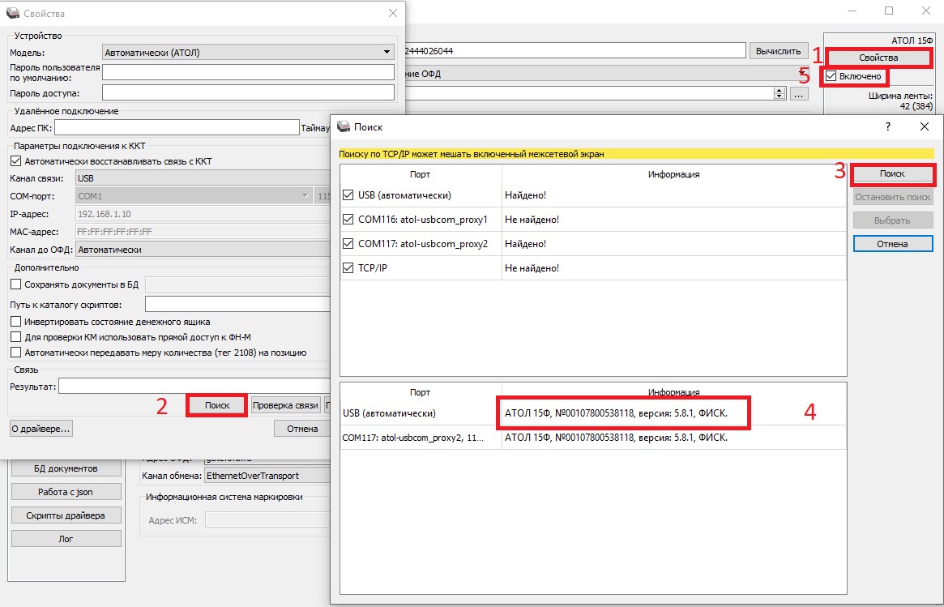Uncheck USB (автоматически) port in search list
This screenshot has width=944, height=607.
click(x=348, y=195)
